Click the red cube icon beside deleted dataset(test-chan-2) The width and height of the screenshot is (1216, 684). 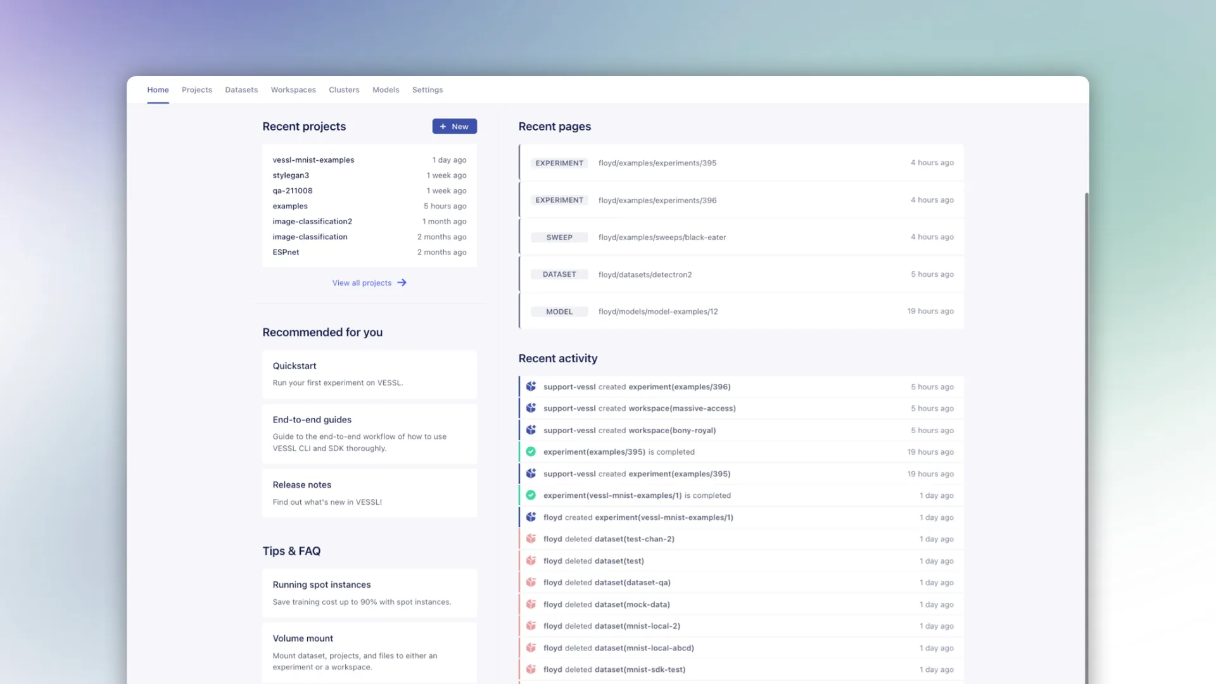click(x=531, y=539)
